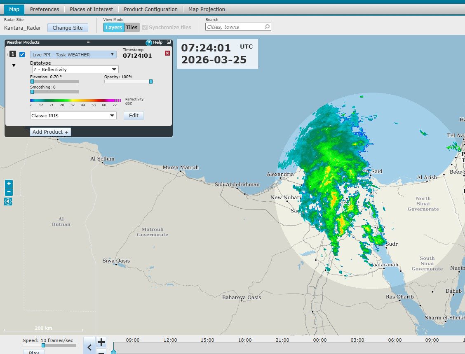Reset map north with compass icon
465x354 pixels.
(8, 202)
